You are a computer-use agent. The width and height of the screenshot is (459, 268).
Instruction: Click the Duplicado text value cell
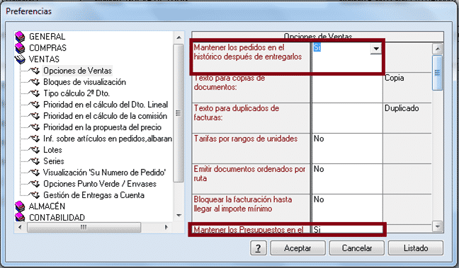click(407, 118)
